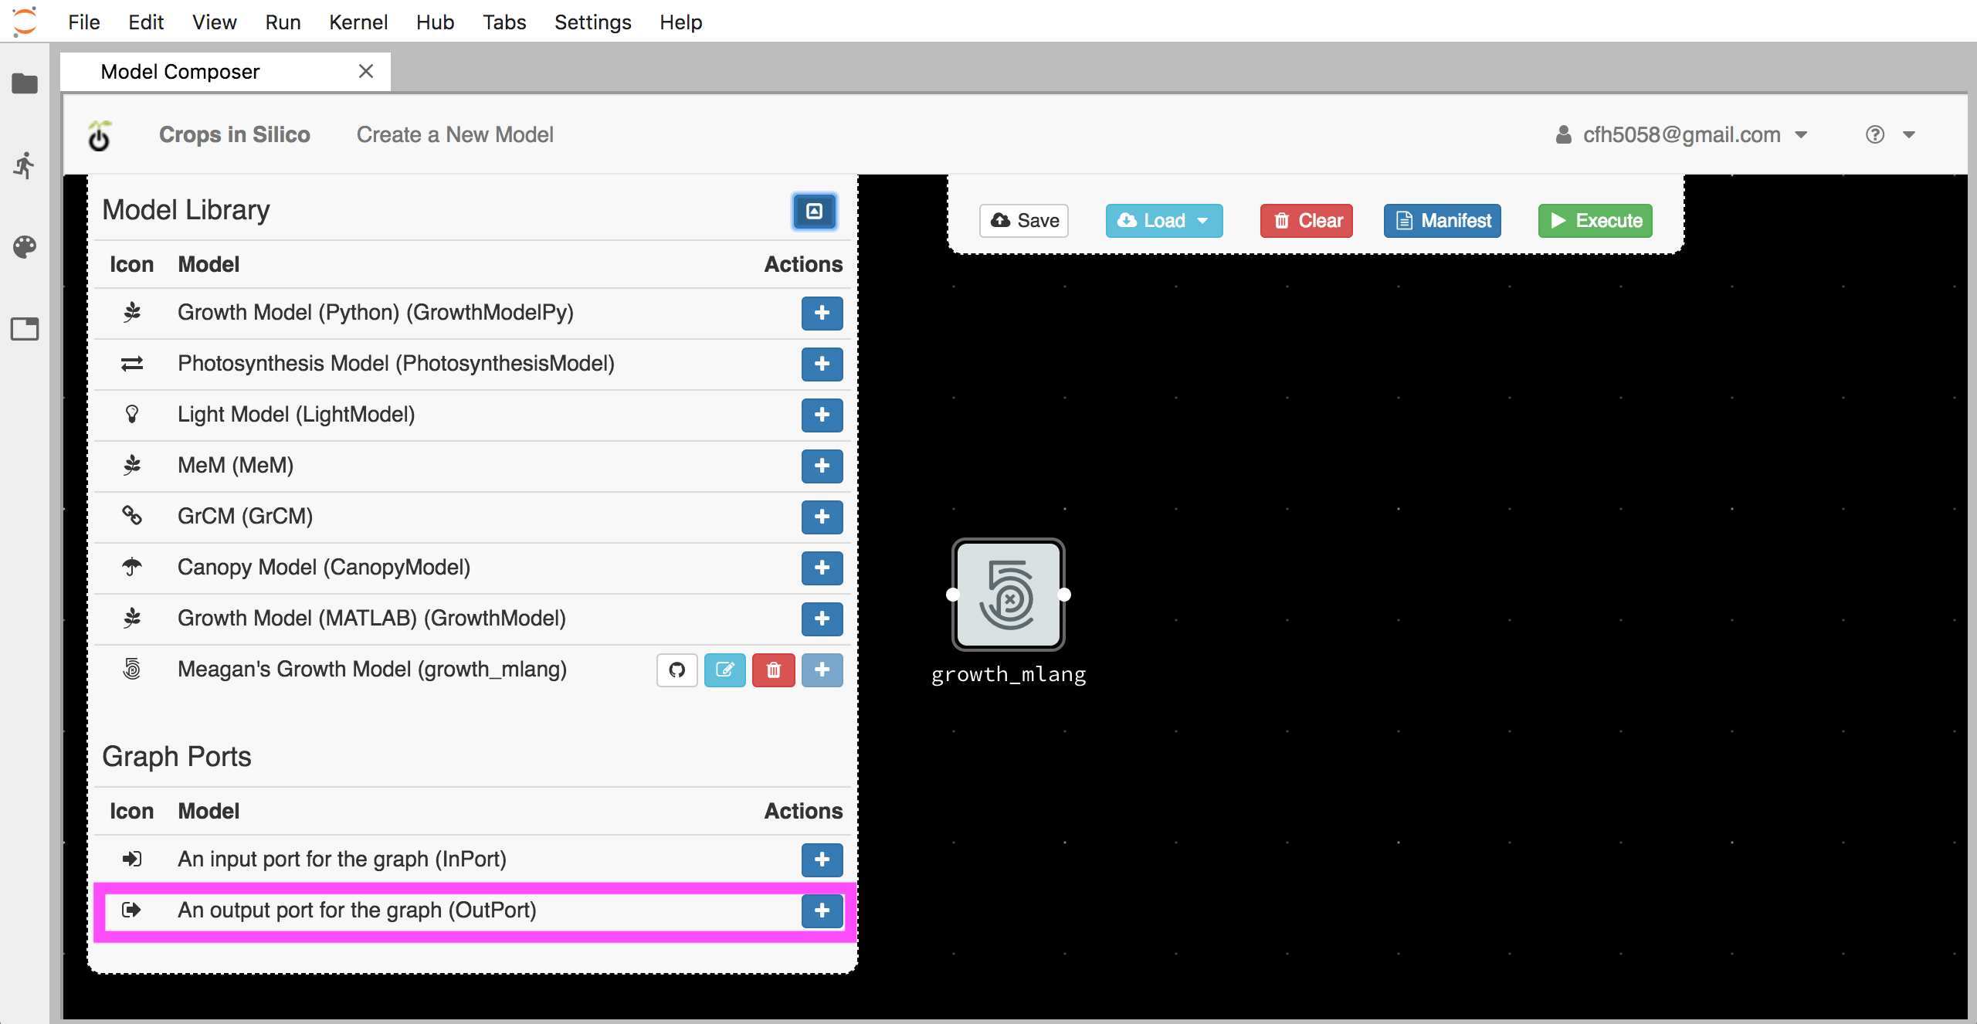
Task: Add an OutPort to the graph
Action: [822, 910]
